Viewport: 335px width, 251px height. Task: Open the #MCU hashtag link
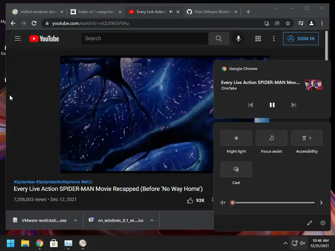coord(86,182)
